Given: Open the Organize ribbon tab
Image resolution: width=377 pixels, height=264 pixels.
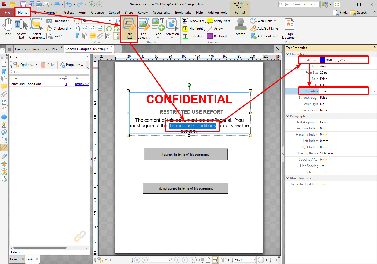Looking at the screenshot, I should pyautogui.click(x=97, y=12).
